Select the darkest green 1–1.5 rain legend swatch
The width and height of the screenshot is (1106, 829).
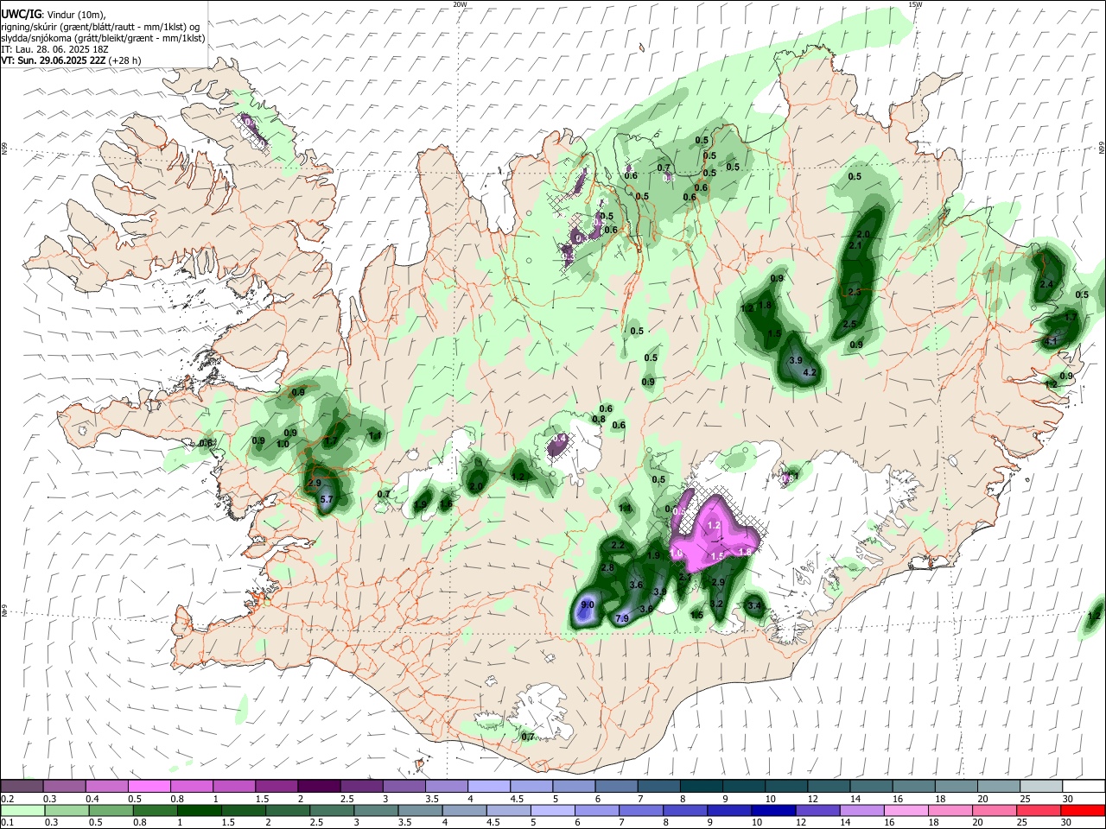pyautogui.click(x=198, y=810)
